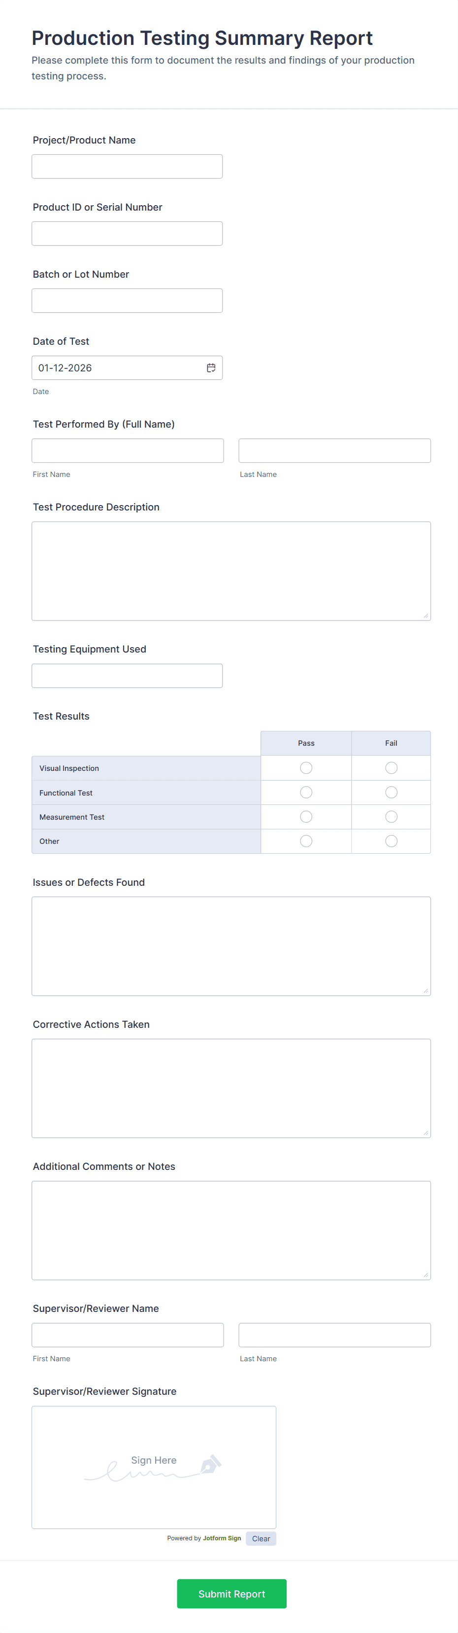Screen dimensions: 458x1633
Task: Click the Batch or Lot Number field
Action: [127, 300]
